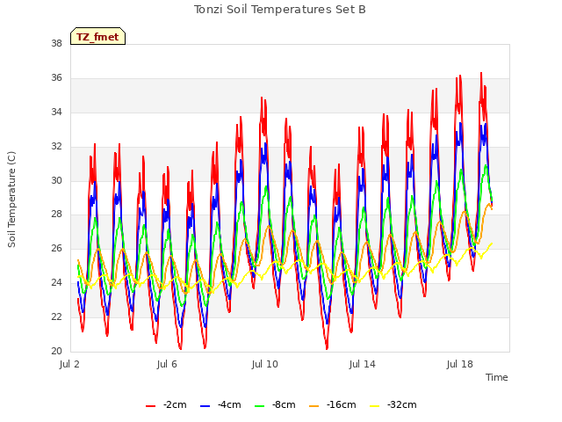Click the TZ_fmet annotation label

[97, 37]
